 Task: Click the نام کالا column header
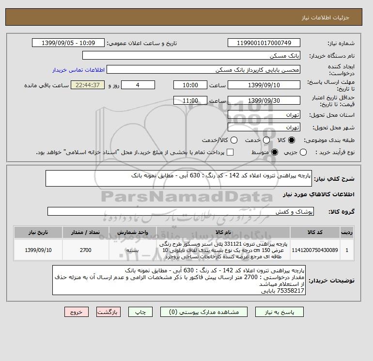coord(223,232)
